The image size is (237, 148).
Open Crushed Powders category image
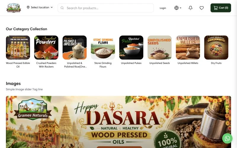point(46,47)
